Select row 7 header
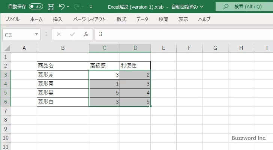The width and height of the screenshot is (273, 150). click(6, 111)
